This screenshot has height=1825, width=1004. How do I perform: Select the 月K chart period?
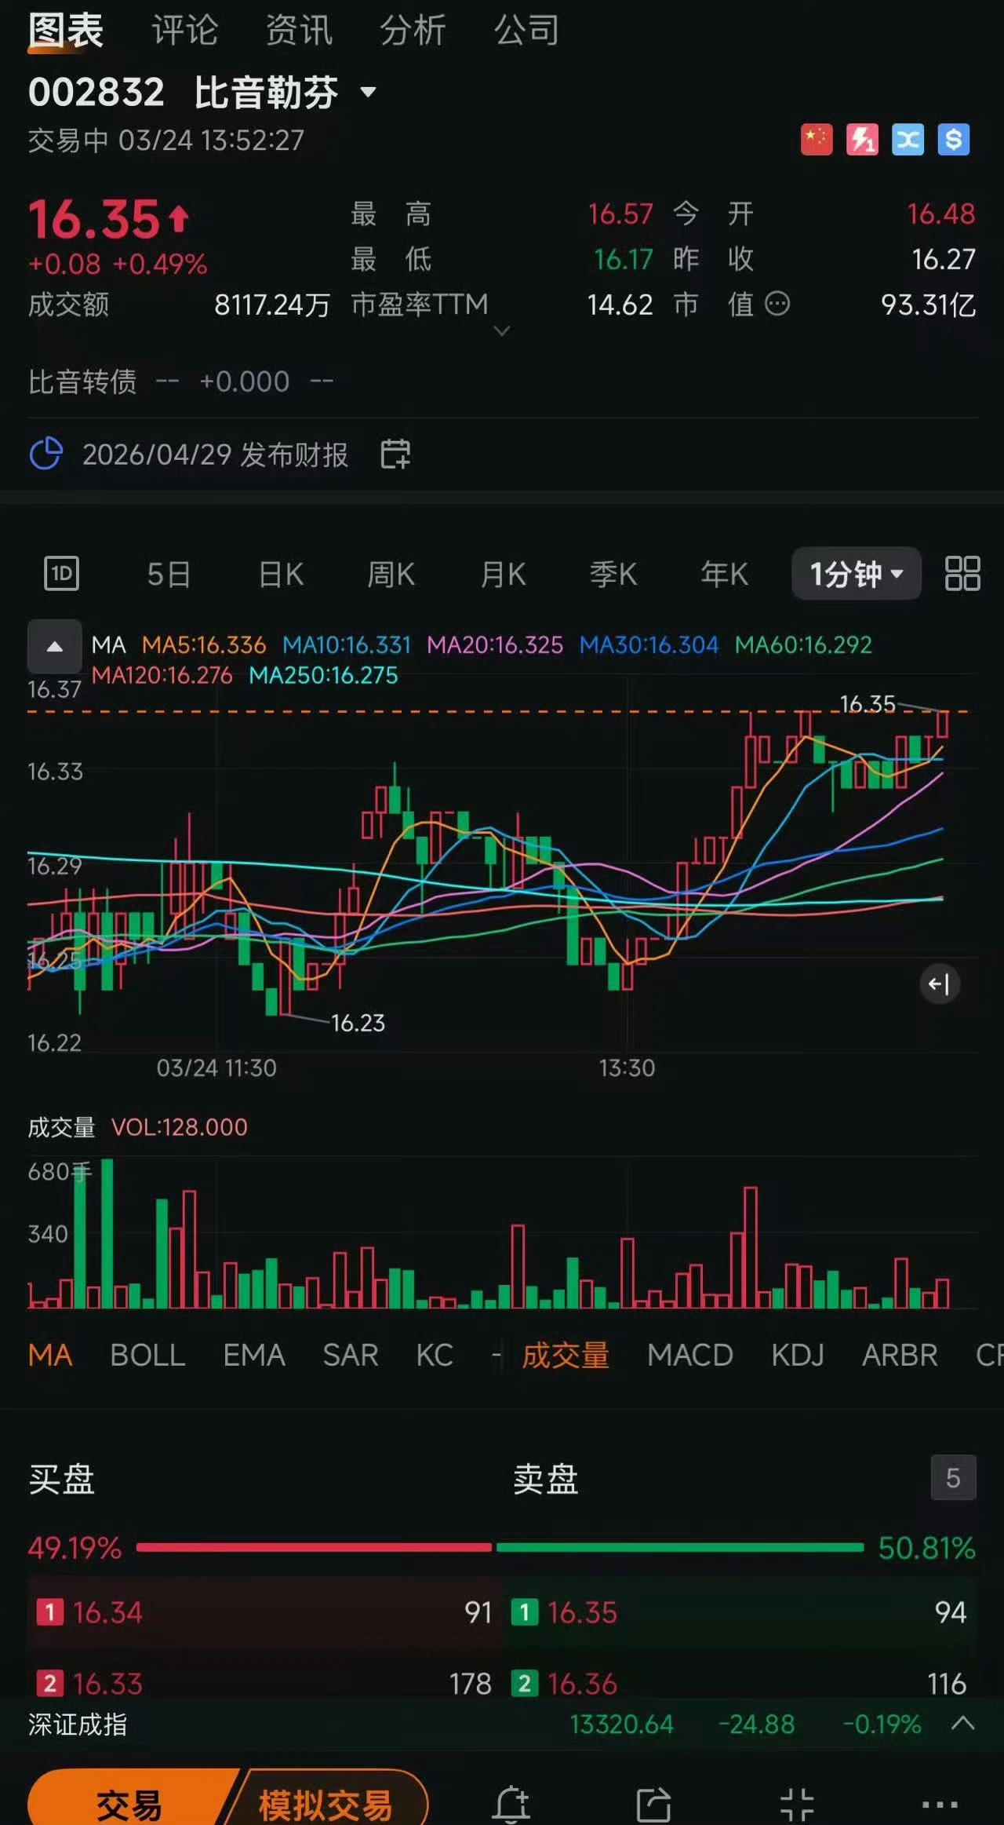503,575
